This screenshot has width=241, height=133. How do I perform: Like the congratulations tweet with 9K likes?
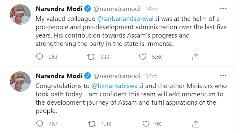tap(146, 124)
